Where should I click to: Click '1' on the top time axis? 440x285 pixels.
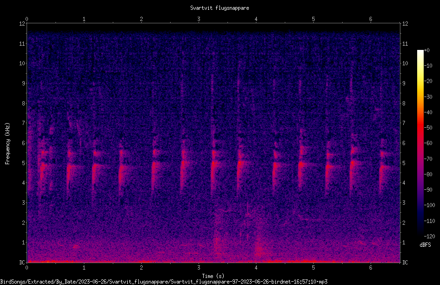point(84,19)
